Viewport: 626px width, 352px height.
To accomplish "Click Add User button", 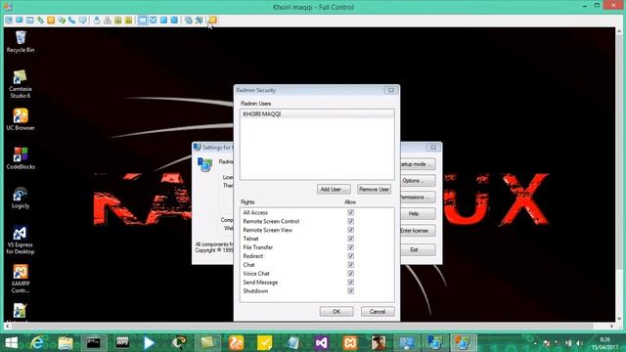I will click(334, 189).
